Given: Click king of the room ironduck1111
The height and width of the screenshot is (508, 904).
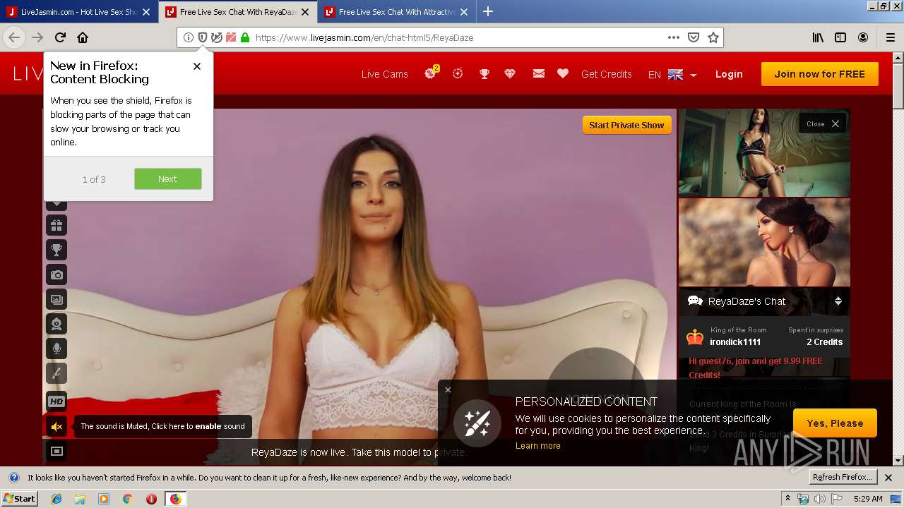Looking at the screenshot, I should (x=735, y=342).
